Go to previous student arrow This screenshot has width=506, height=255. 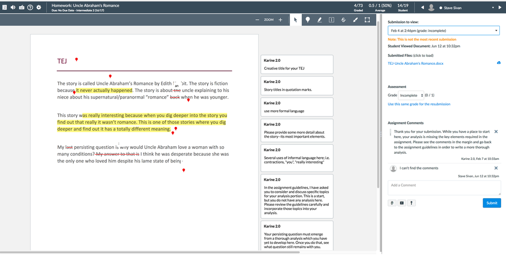(x=422, y=8)
